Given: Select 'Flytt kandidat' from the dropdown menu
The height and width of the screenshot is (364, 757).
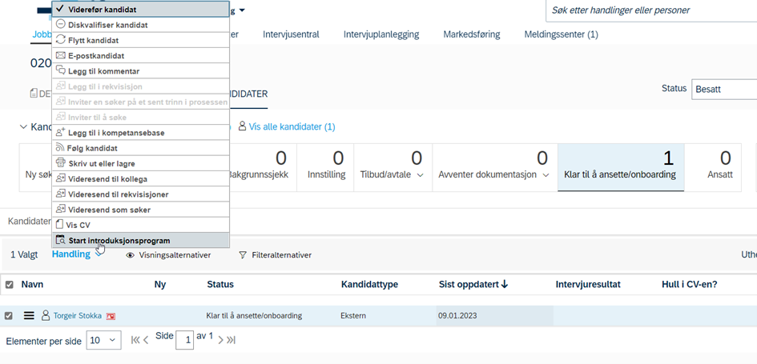Looking at the screenshot, I should 140,40.
